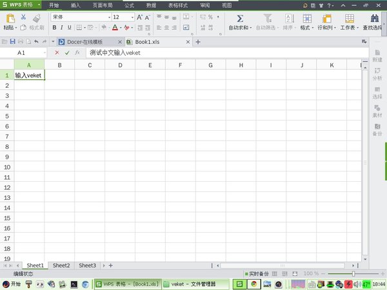Switch to Sheet2 tab
The image size is (387, 290).
coord(61,266)
